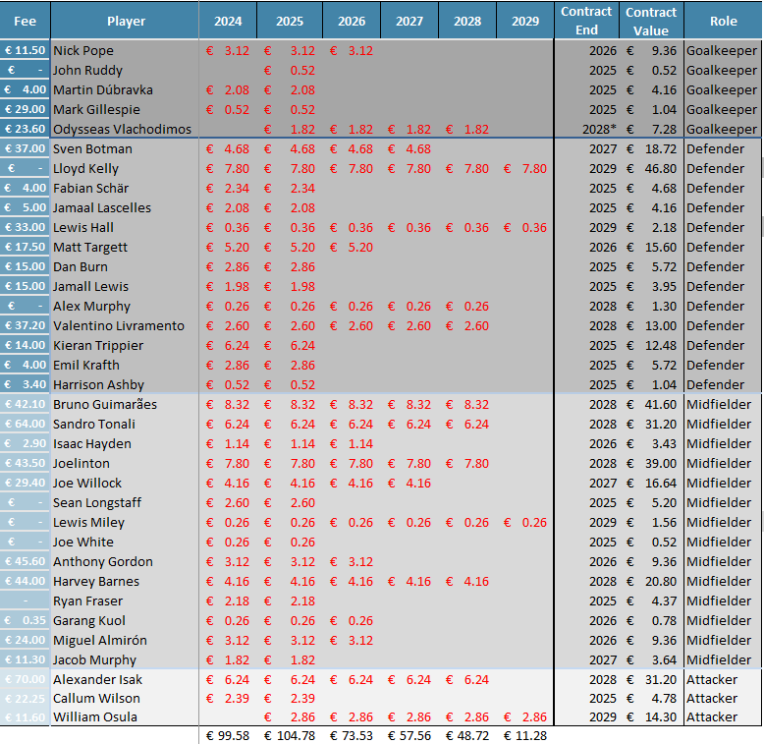Select the 2029 total € 11.28
This screenshot has width=764, height=744.
(x=524, y=735)
